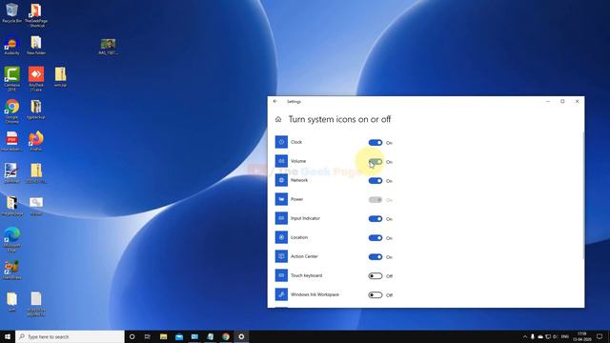Open File Explorer from the taskbar
The height and width of the screenshot is (343, 610).
point(163,336)
